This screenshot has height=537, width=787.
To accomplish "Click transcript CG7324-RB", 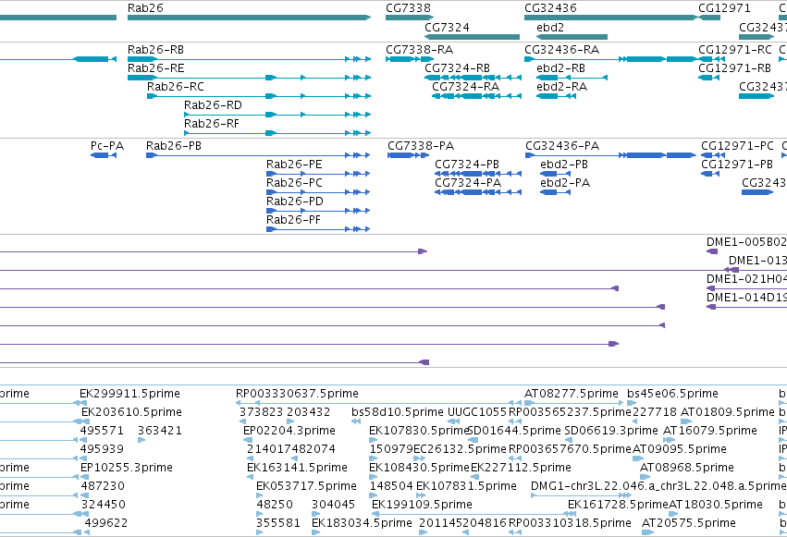I will click(x=473, y=78).
